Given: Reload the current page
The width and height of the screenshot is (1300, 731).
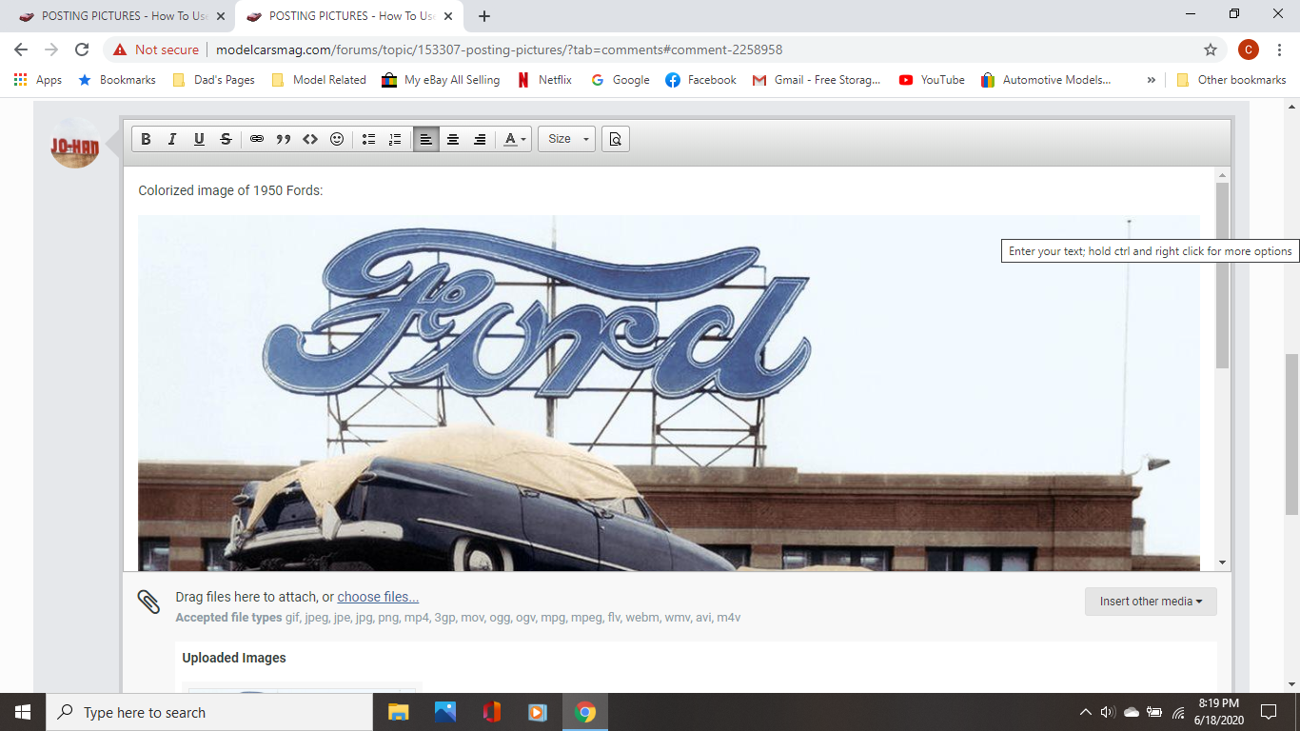Looking at the screenshot, I should [x=82, y=49].
